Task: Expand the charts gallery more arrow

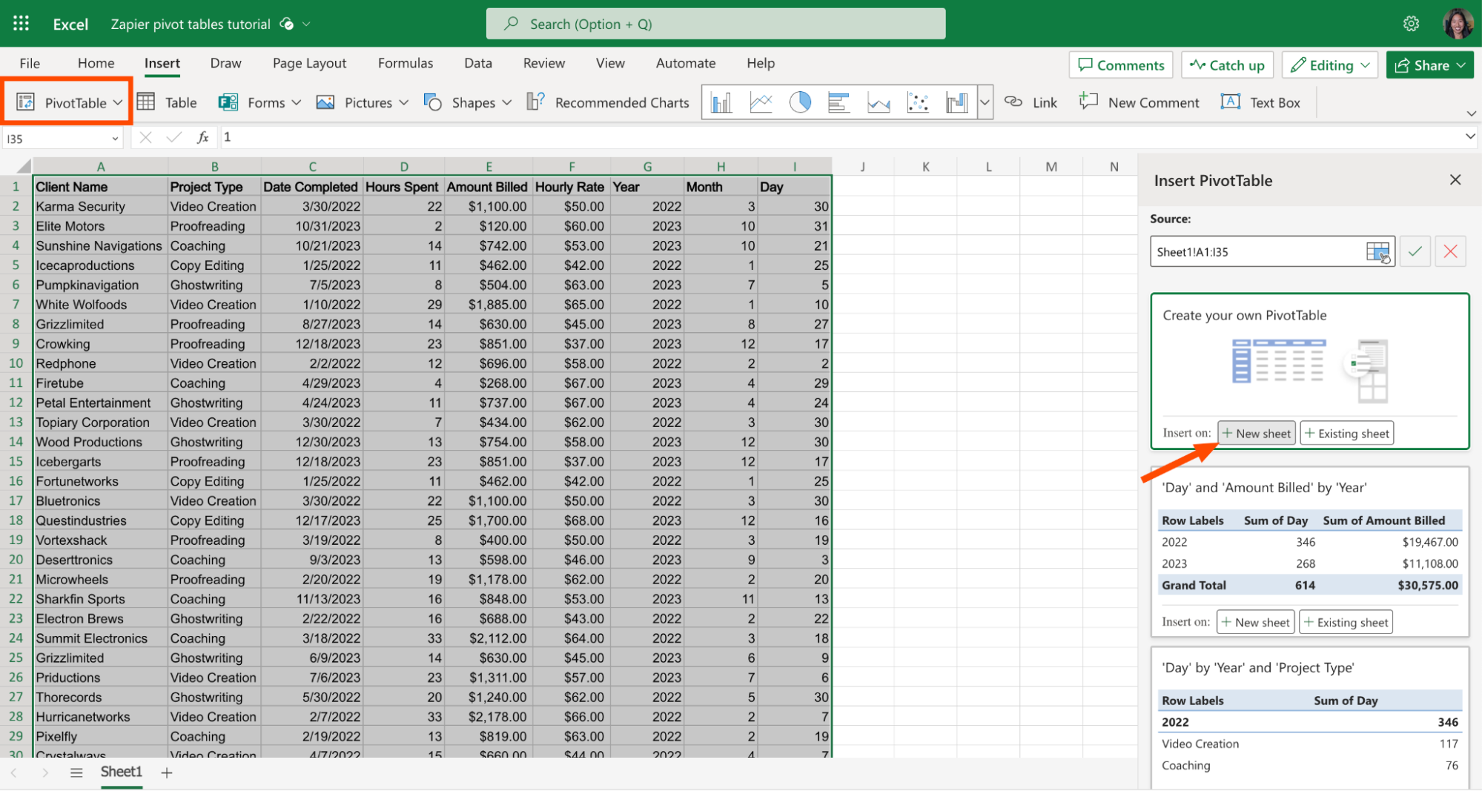Action: 985,102
